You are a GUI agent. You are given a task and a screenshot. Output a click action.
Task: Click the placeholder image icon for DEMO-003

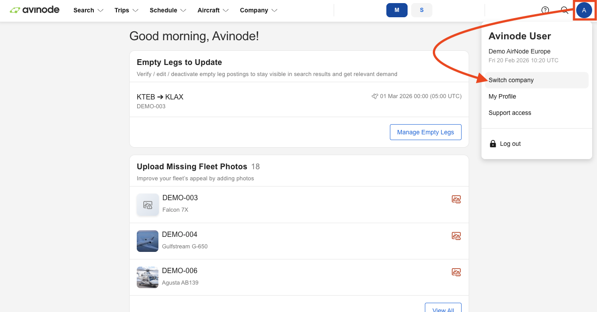[x=147, y=205]
